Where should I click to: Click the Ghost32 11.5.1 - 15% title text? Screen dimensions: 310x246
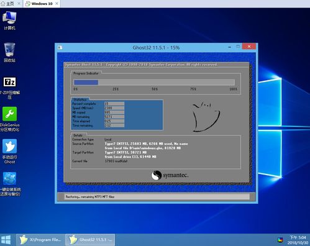point(156,48)
